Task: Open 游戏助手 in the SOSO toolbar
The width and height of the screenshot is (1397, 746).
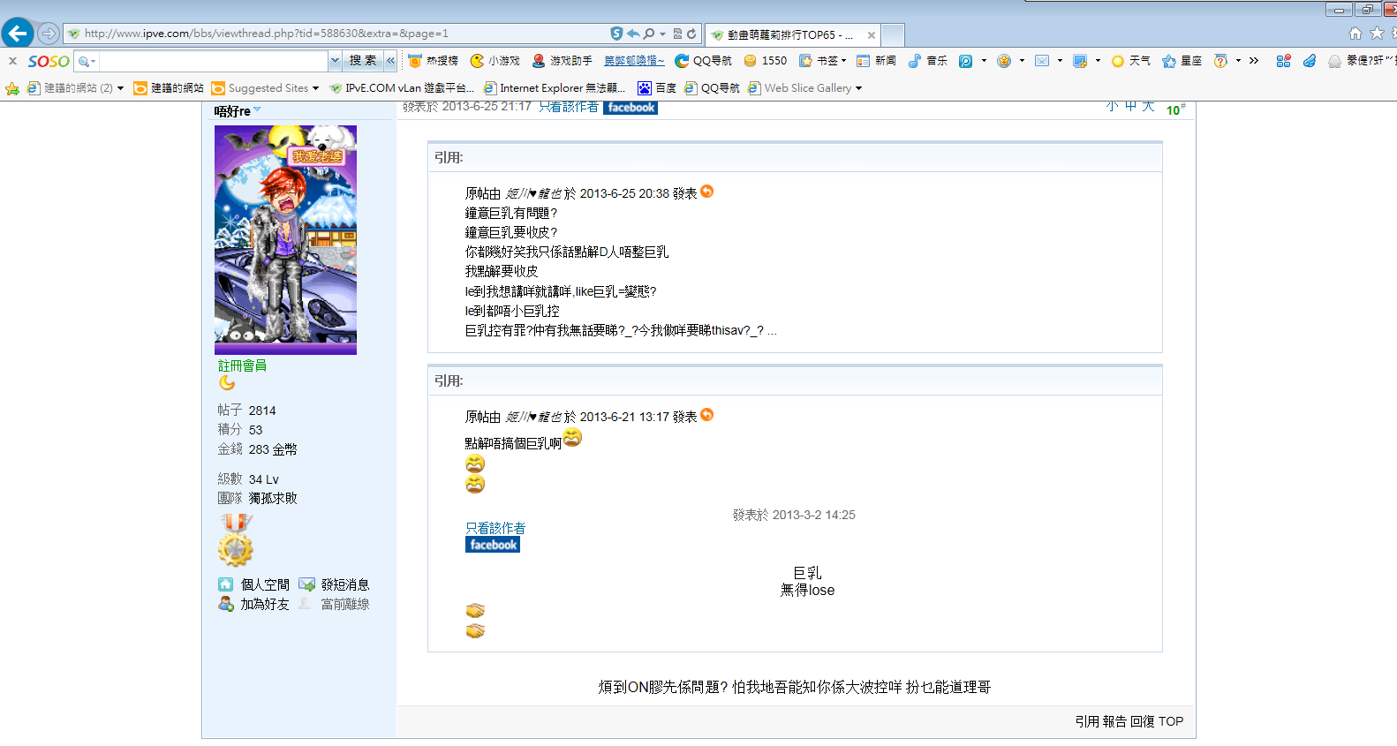Action: [562, 61]
